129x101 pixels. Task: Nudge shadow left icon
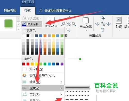coord(63,24)
